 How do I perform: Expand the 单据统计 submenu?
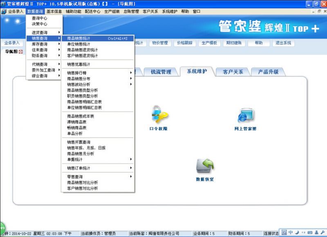pos(98,159)
